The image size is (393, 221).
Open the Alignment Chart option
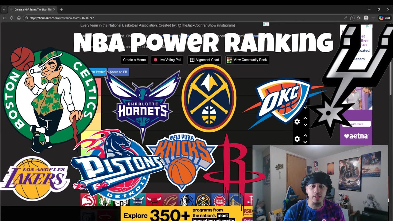coord(204,60)
